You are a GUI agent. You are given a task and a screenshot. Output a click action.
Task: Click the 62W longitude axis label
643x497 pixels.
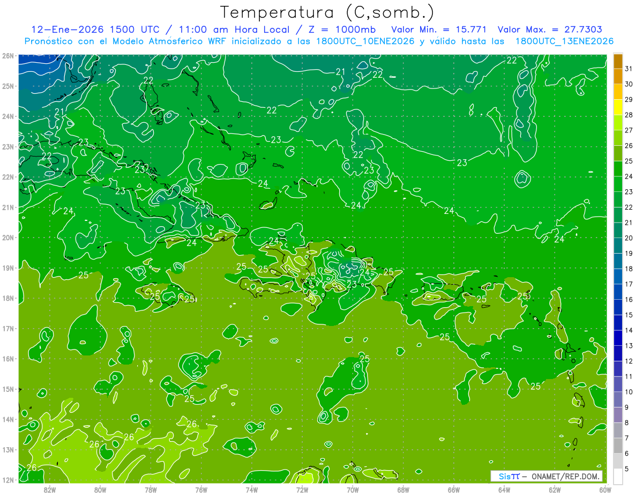555,489
